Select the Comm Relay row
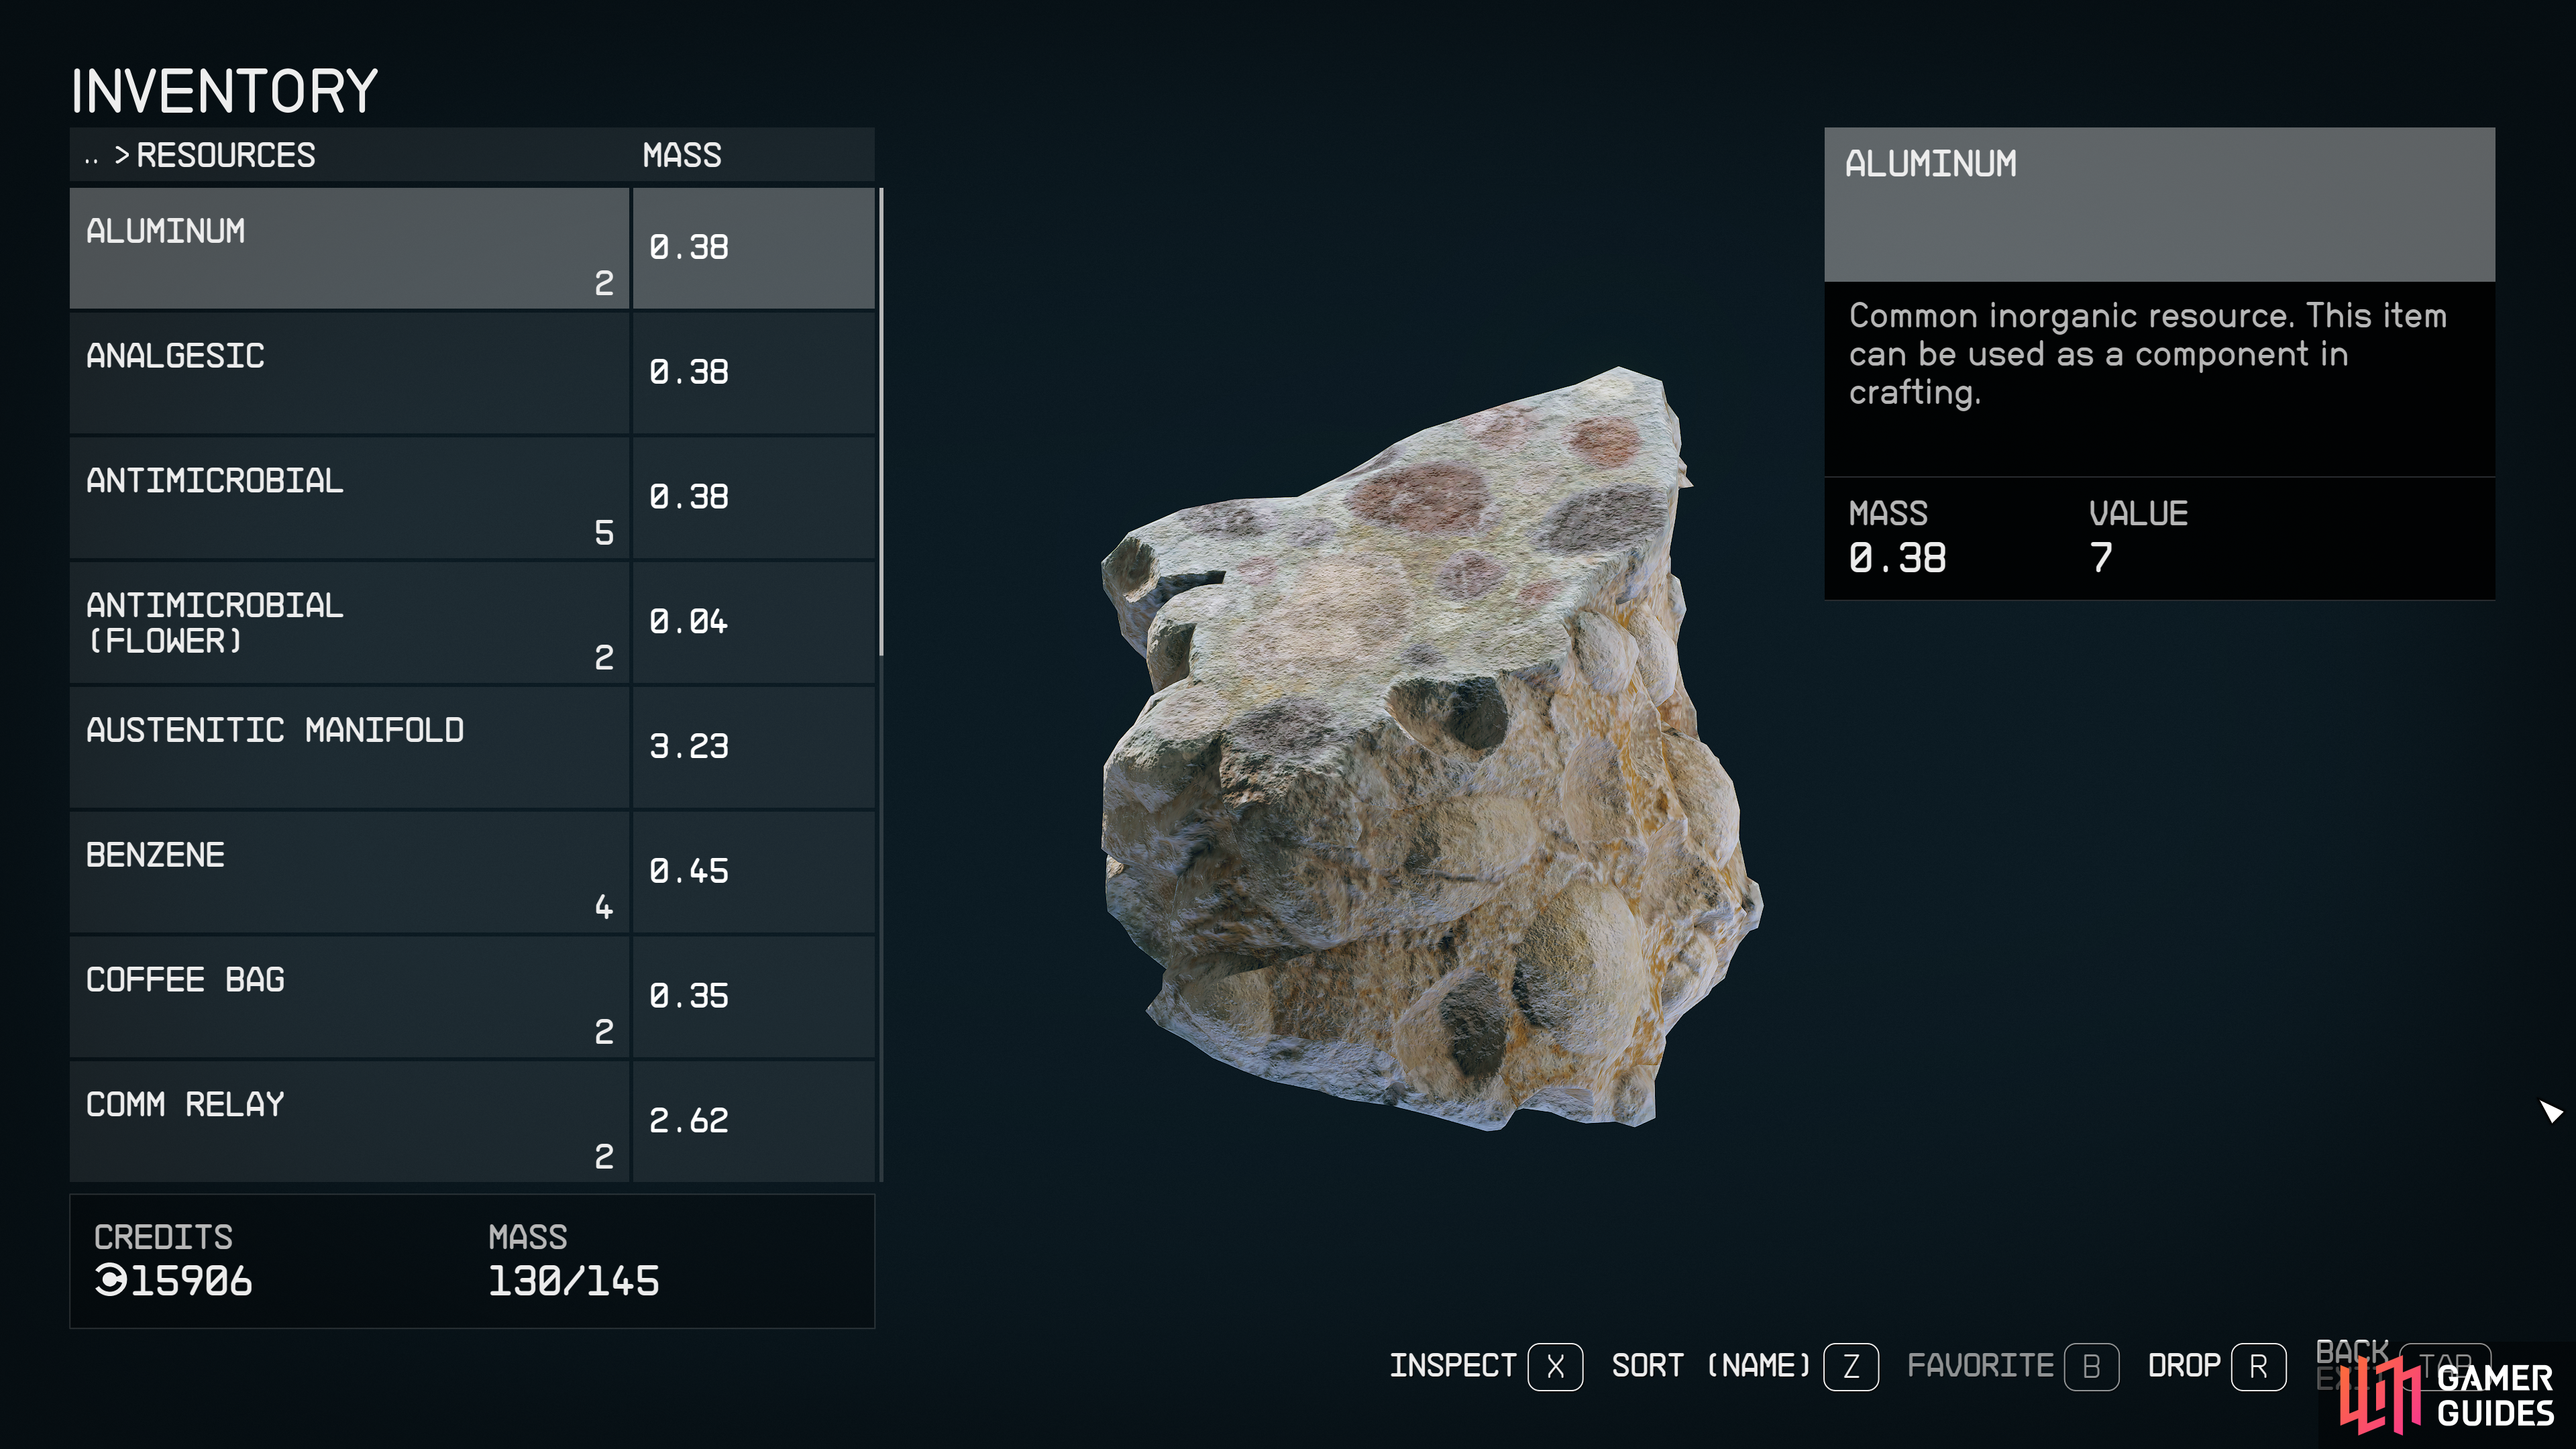The width and height of the screenshot is (2576, 1449). [x=472, y=1121]
